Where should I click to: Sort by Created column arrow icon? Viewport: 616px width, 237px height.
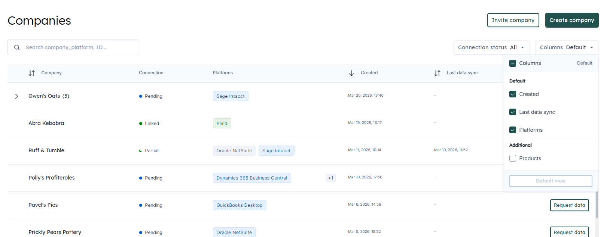[x=351, y=73]
